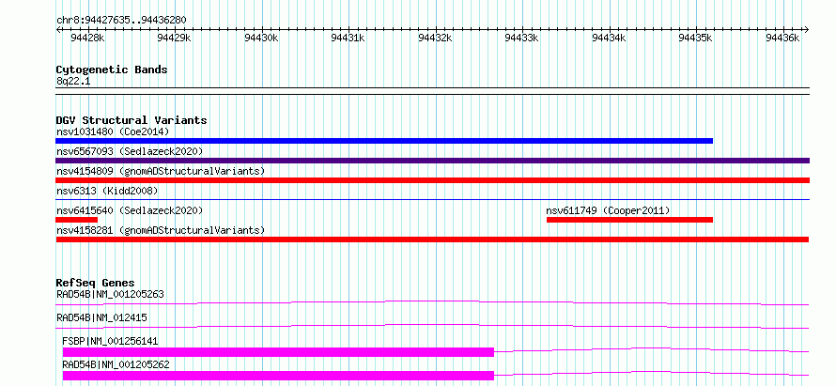Click the red nsv4154809 variant bar
This screenshot has height=386, width=836.
coord(432,180)
